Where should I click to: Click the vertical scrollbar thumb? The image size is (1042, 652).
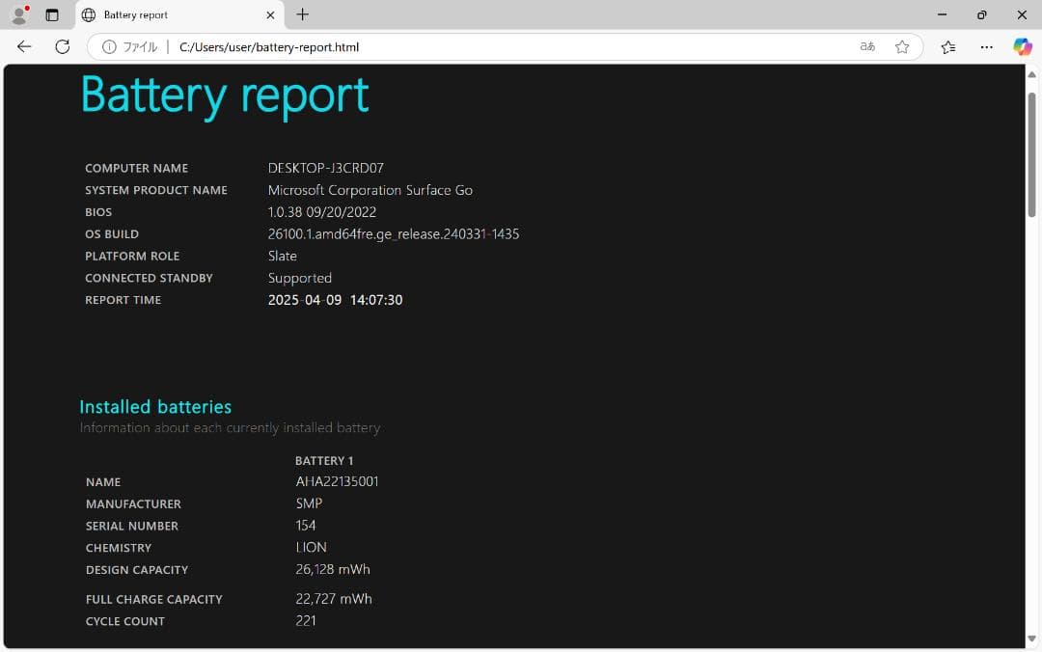[x=1032, y=154]
